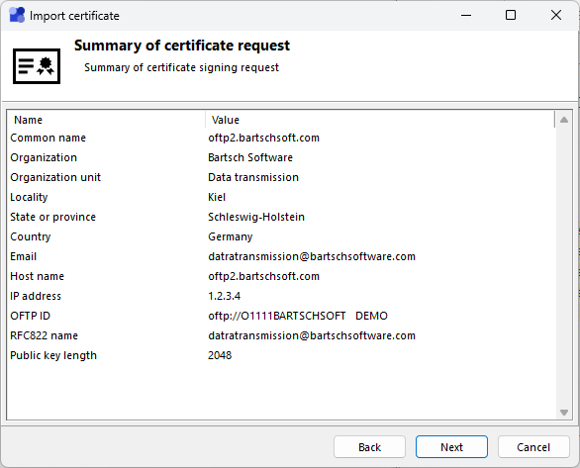
Task: Click the scrollbar up arrow
Action: pos(564,120)
